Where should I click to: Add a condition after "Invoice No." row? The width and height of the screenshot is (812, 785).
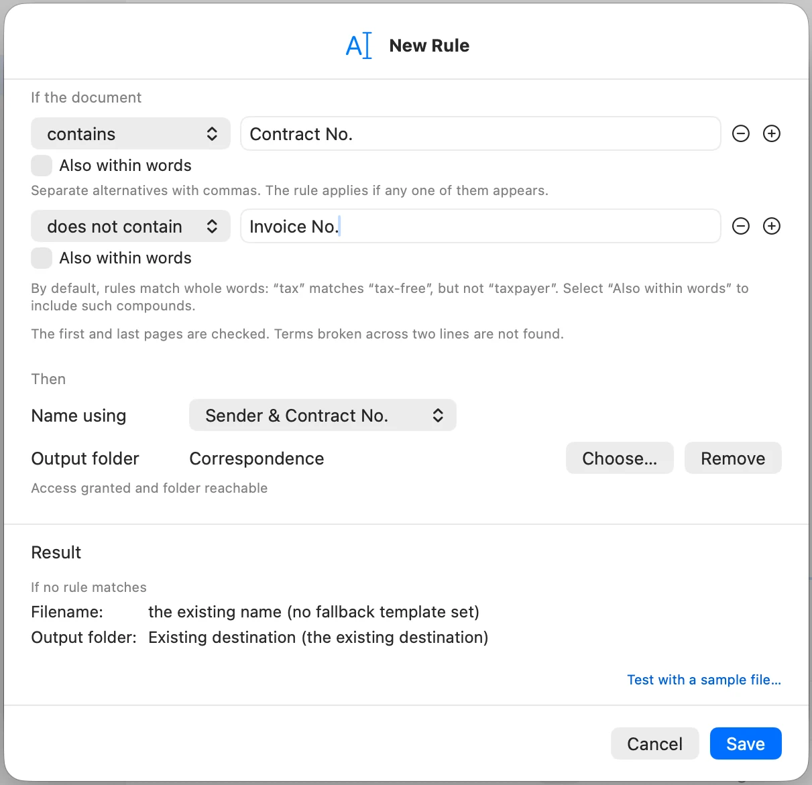coord(772,226)
